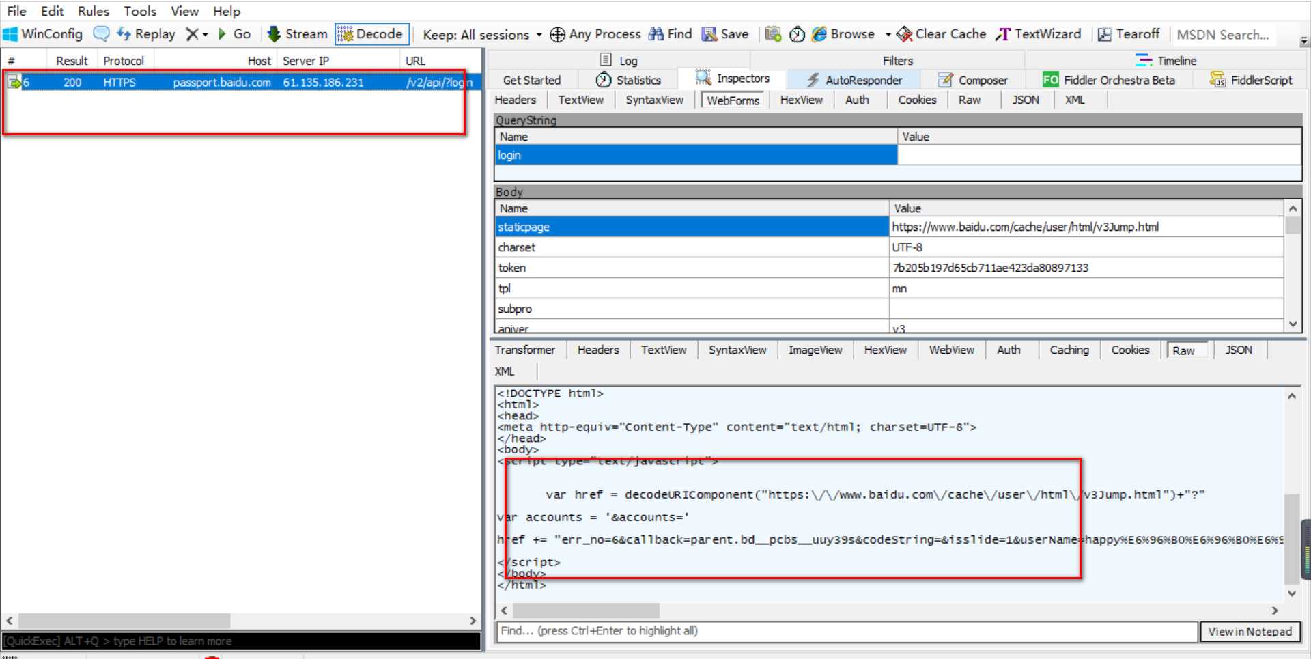Open the AutoResponder tab
Viewport: 1311px width, 659px height.
pos(854,80)
